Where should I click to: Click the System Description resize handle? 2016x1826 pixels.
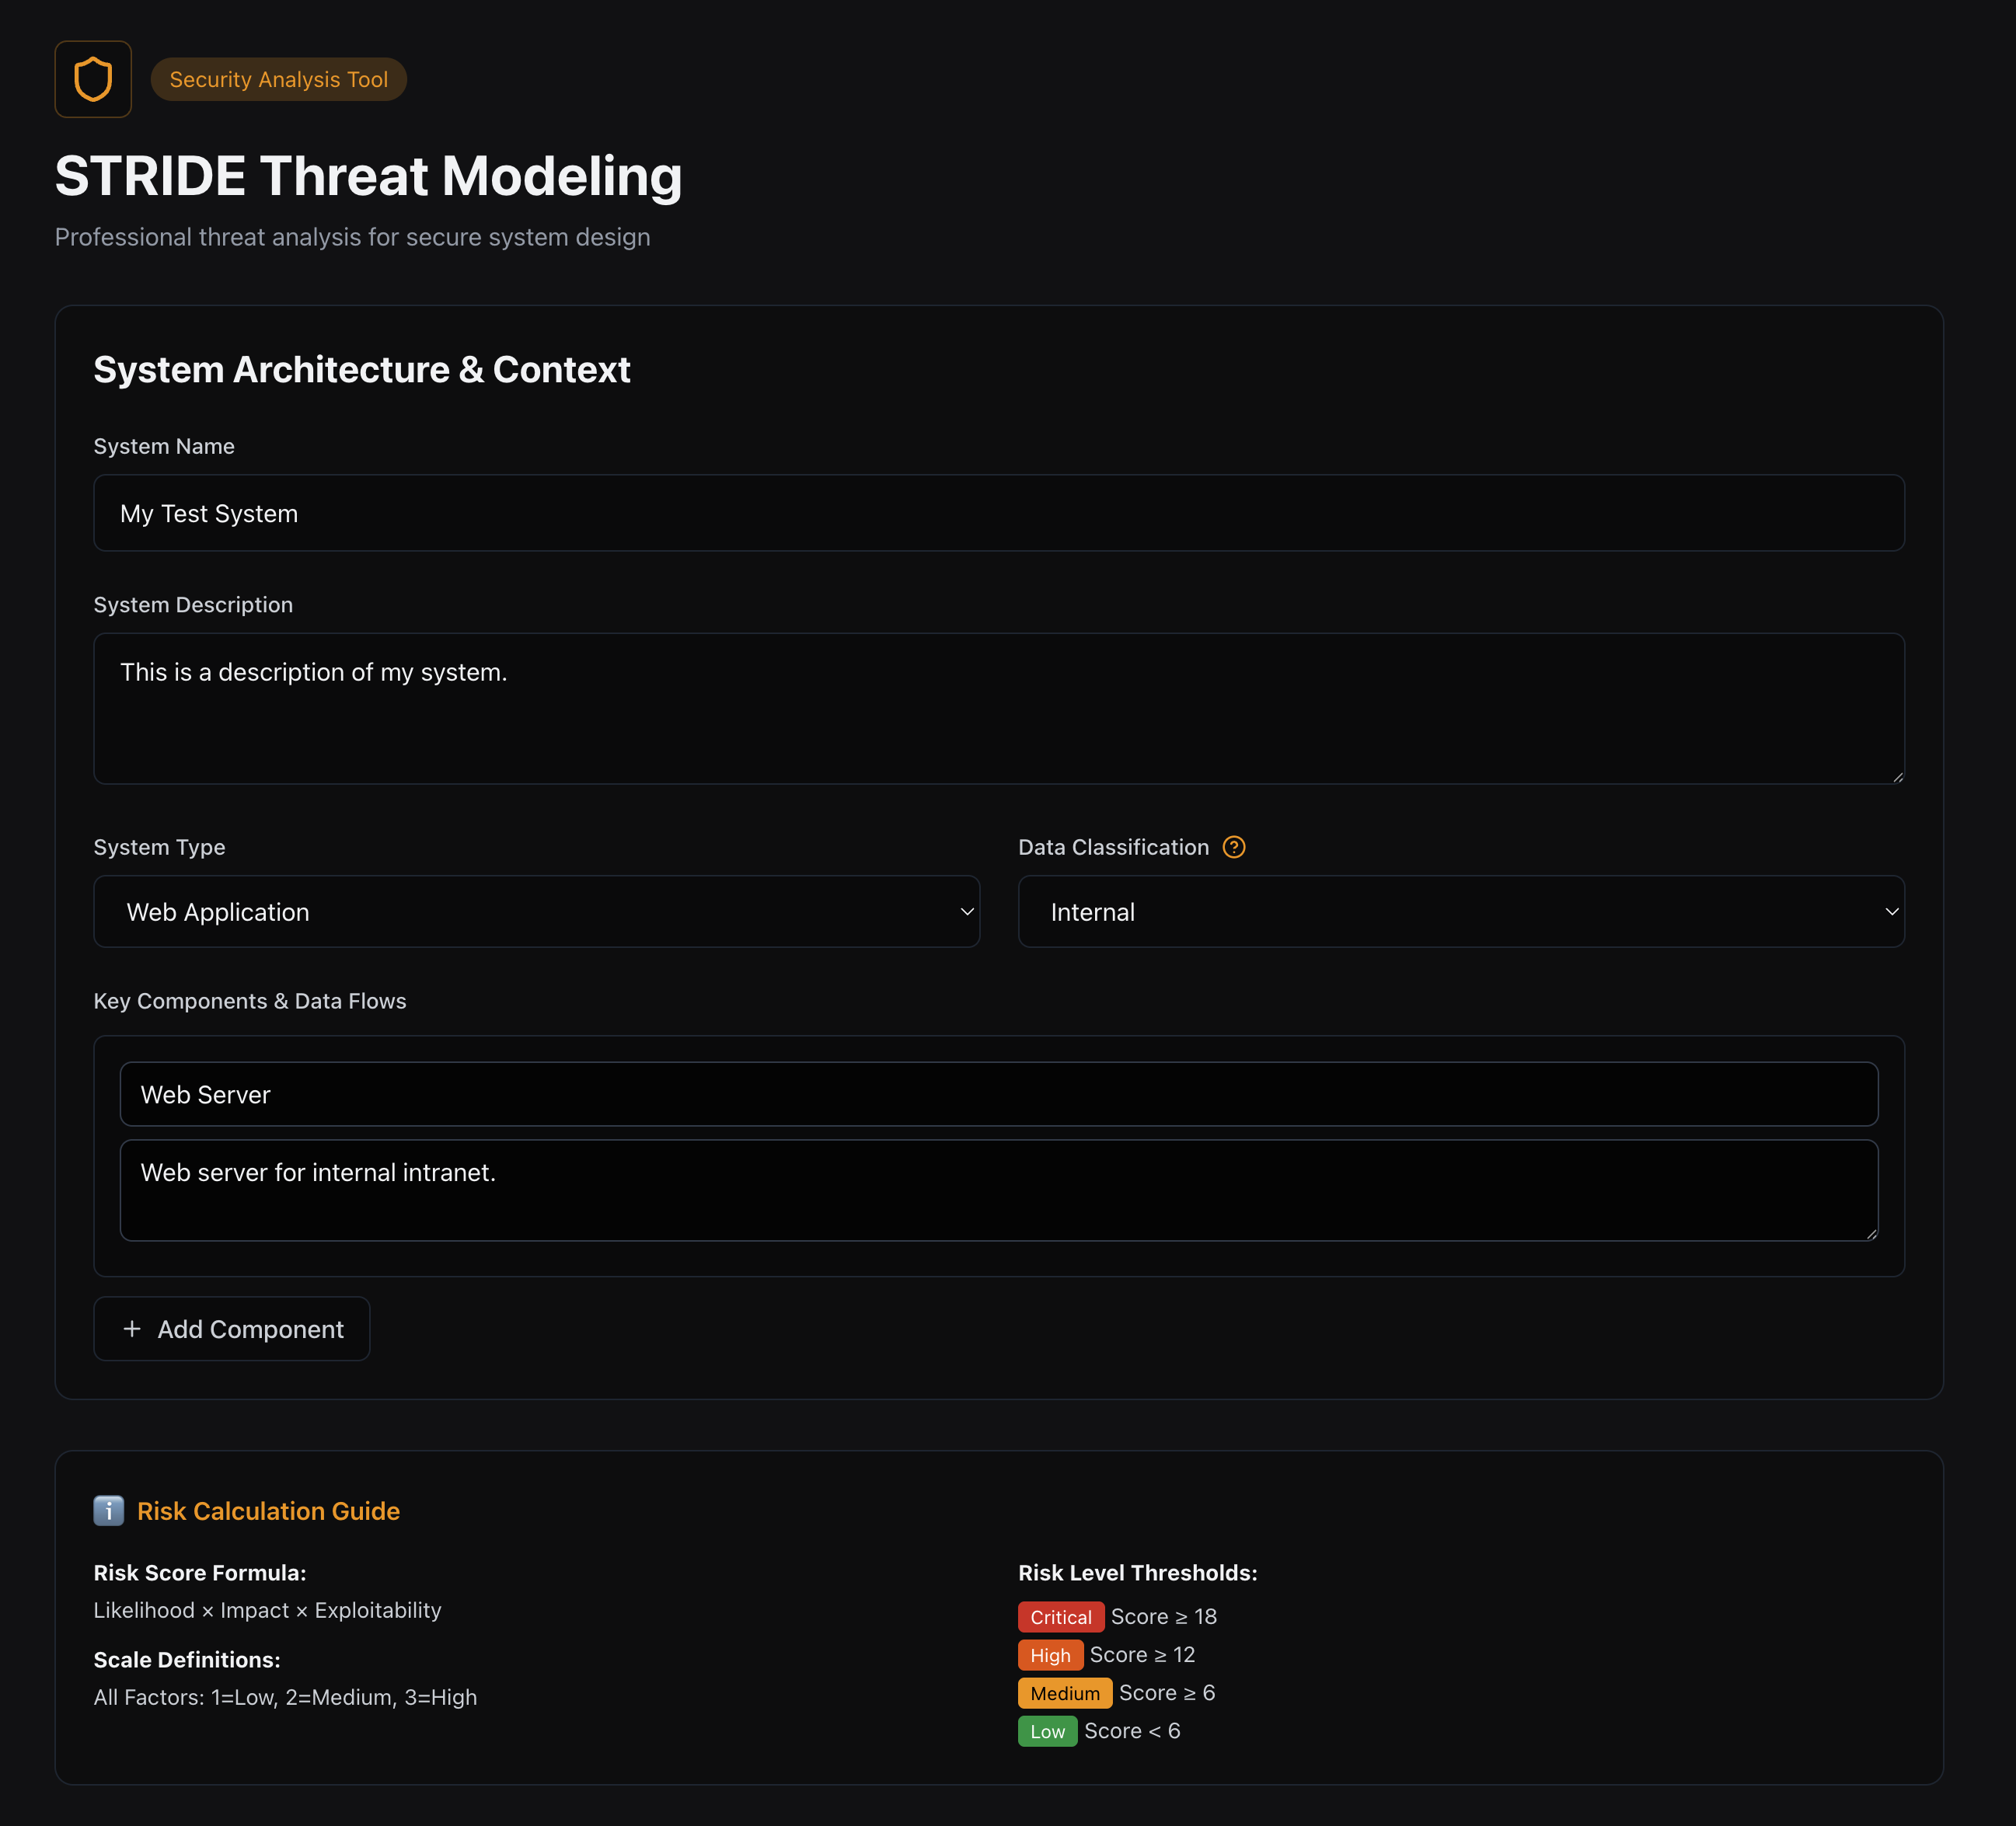(x=1896, y=776)
